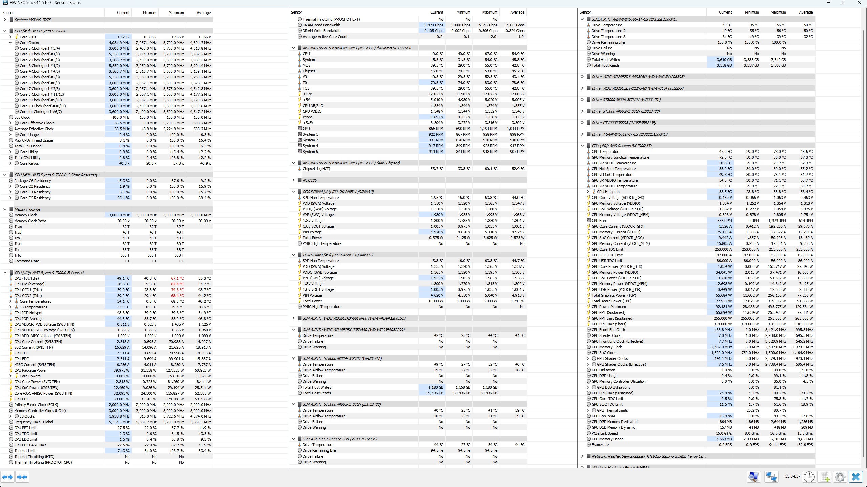
Task: Open the sensor summary monitor icon
Action: point(754,477)
